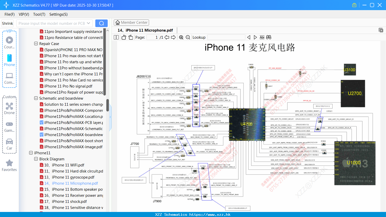Screen dimensions: 386x217
Task: Toggle whole-word match Abi icon
Action: (x=262, y=37)
